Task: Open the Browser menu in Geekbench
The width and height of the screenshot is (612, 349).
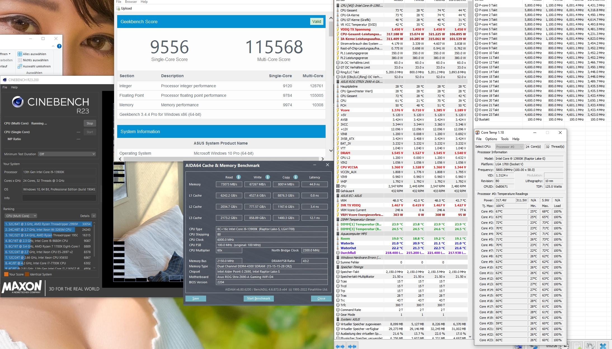Action: [131, 2]
